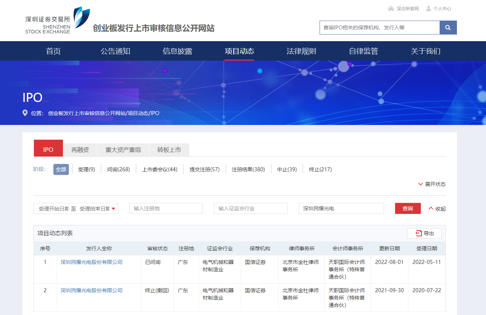
Task: Filter by stage 中止(39)
Action: click(287, 169)
